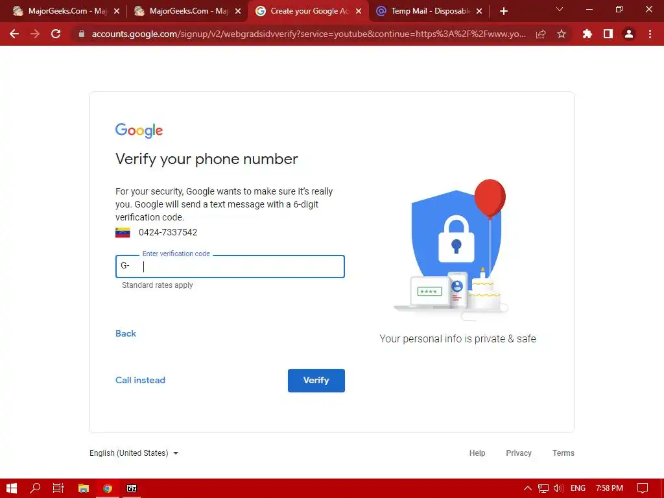Choose the Call instead link
The height and width of the screenshot is (498, 664).
(x=140, y=380)
